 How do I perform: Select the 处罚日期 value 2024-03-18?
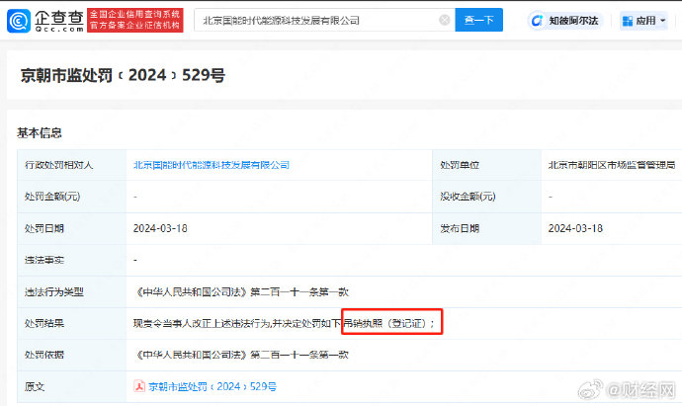[x=160, y=228]
